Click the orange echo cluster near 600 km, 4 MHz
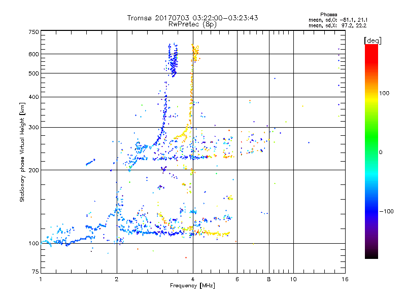This screenshot has height=304, width=406. click(x=195, y=53)
